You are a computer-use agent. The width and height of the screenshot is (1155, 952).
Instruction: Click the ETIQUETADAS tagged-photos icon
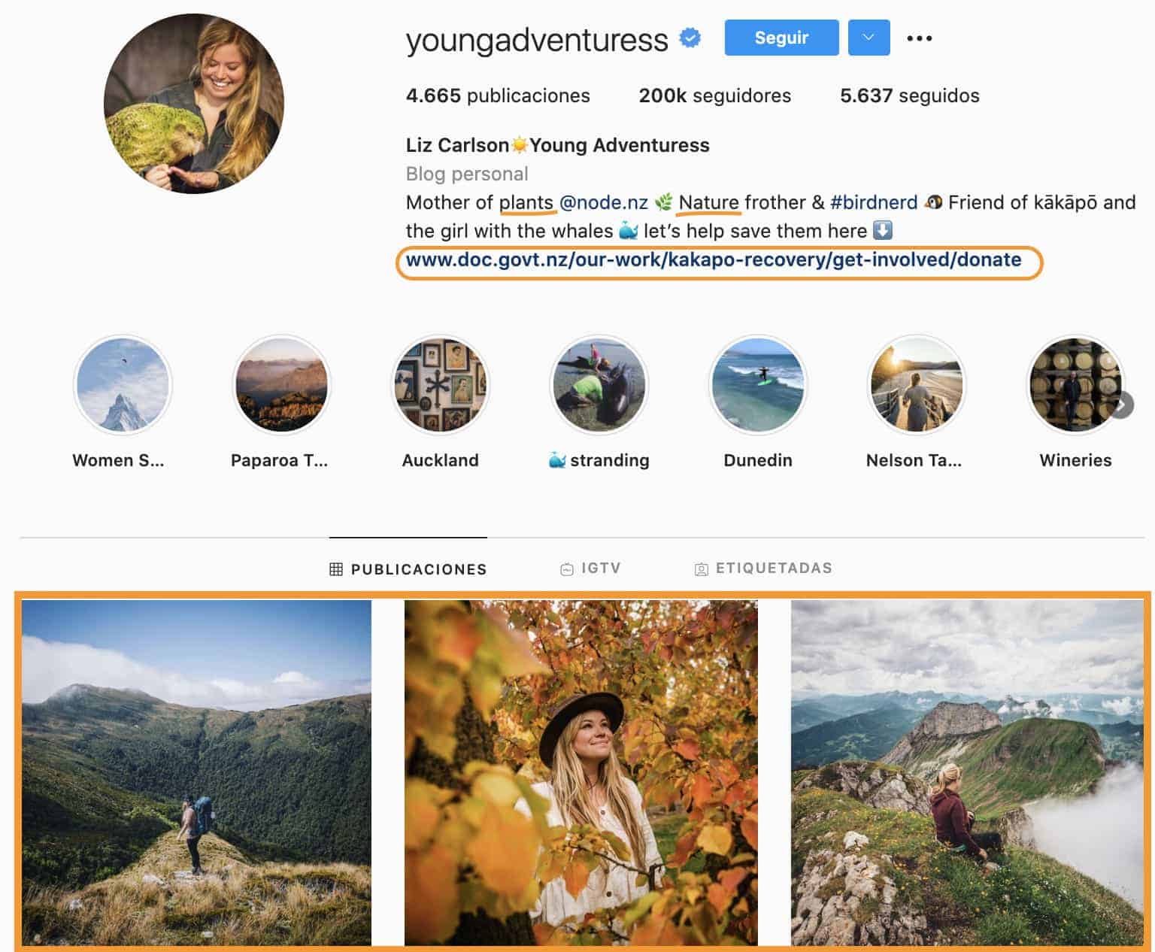pyautogui.click(x=702, y=568)
